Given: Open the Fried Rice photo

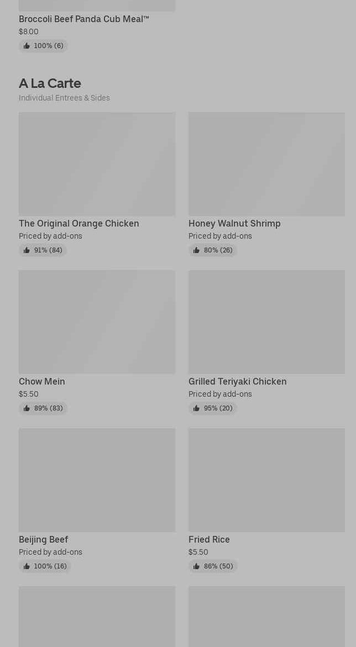Looking at the screenshot, I should tap(267, 480).
